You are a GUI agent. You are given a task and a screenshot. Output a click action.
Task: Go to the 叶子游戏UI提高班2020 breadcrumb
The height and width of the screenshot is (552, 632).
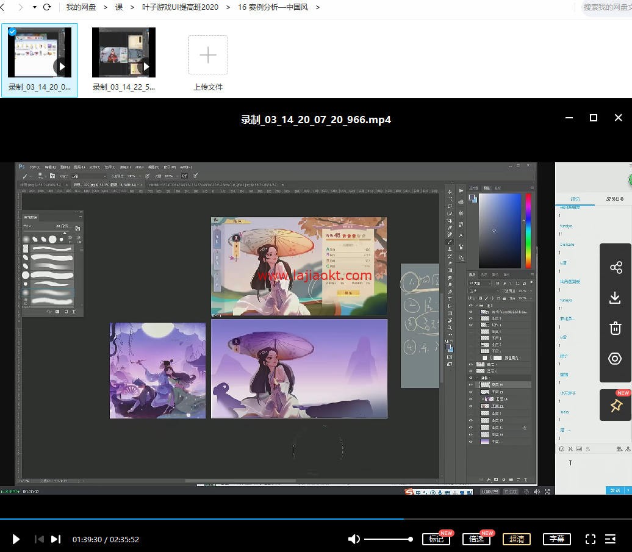tap(180, 7)
